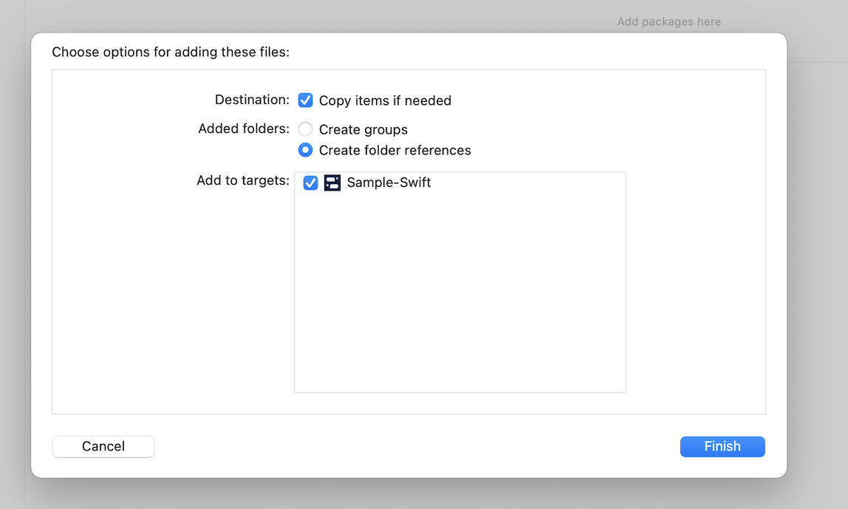The image size is (848, 509).
Task: Click the empty area of the targets list
Action: [x=459, y=296]
